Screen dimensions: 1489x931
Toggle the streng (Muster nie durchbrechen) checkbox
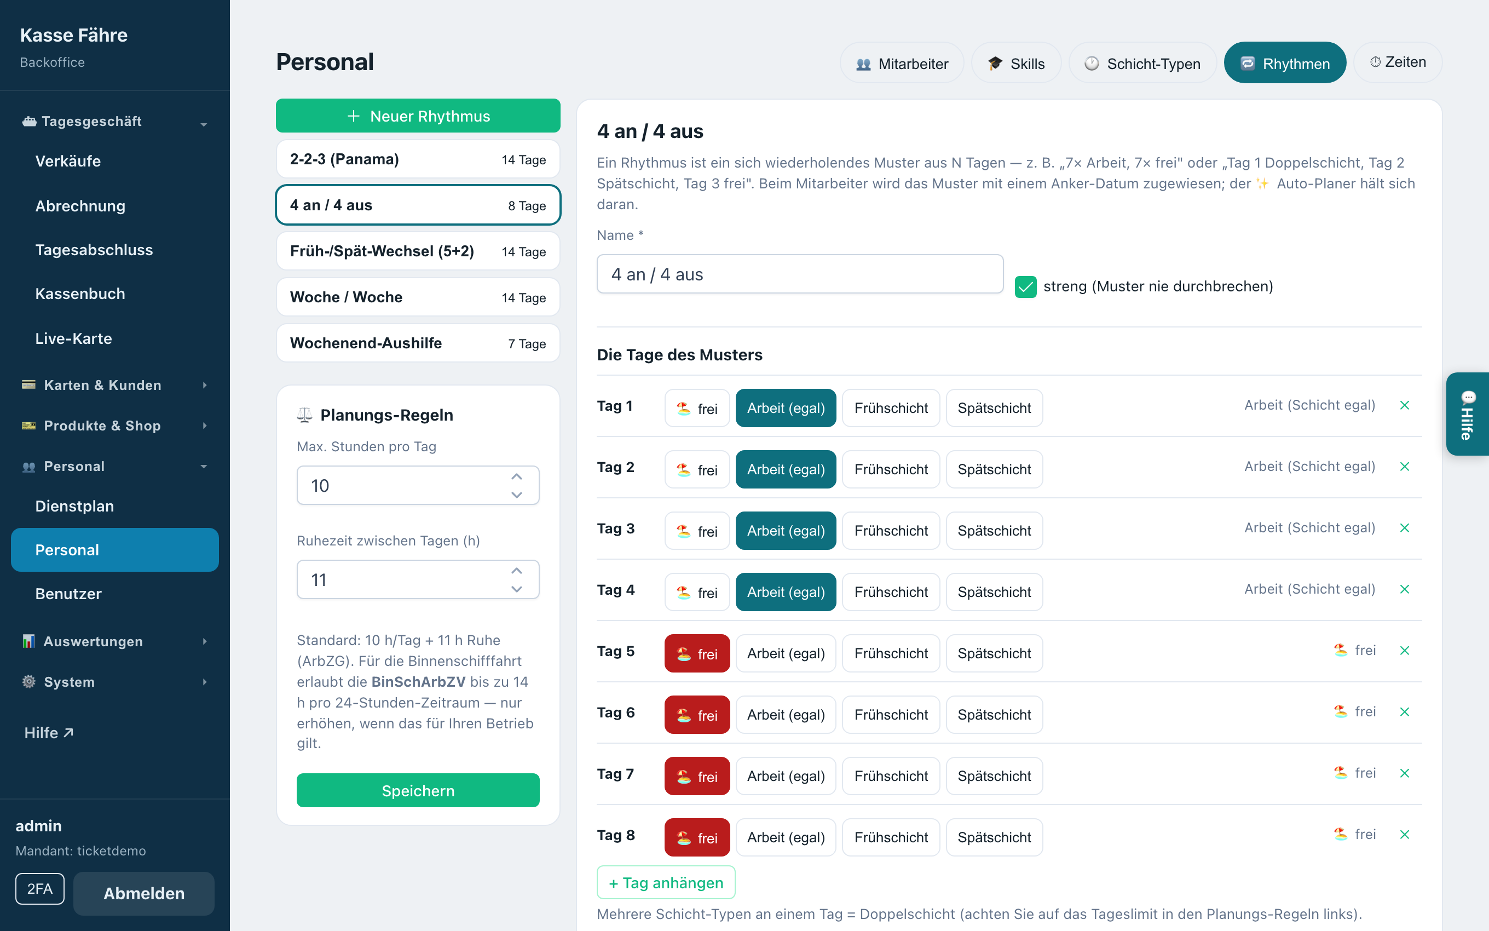[1026, 286]
